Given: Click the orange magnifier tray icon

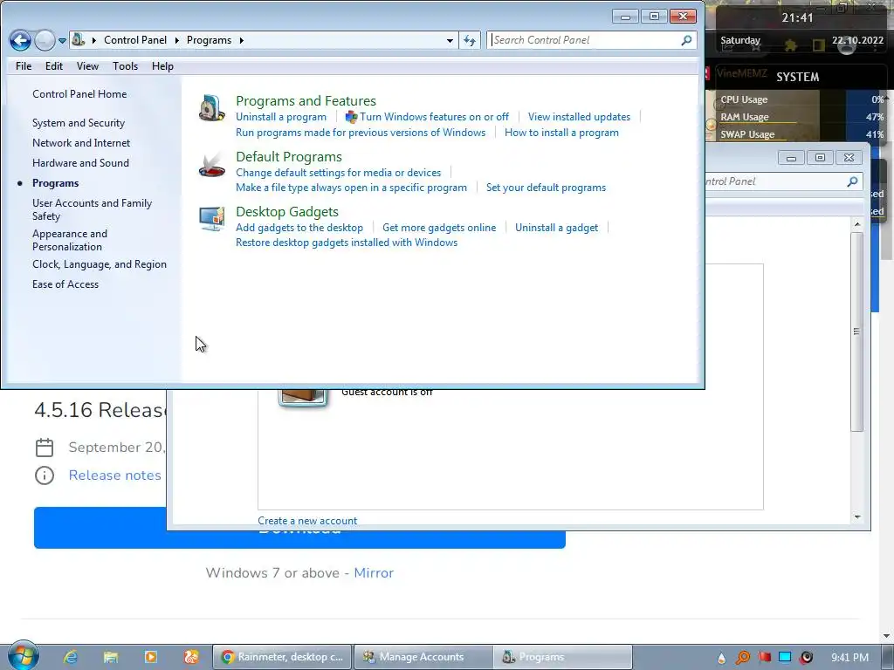Looking at the screenshot, I should [x=743, y=658].
